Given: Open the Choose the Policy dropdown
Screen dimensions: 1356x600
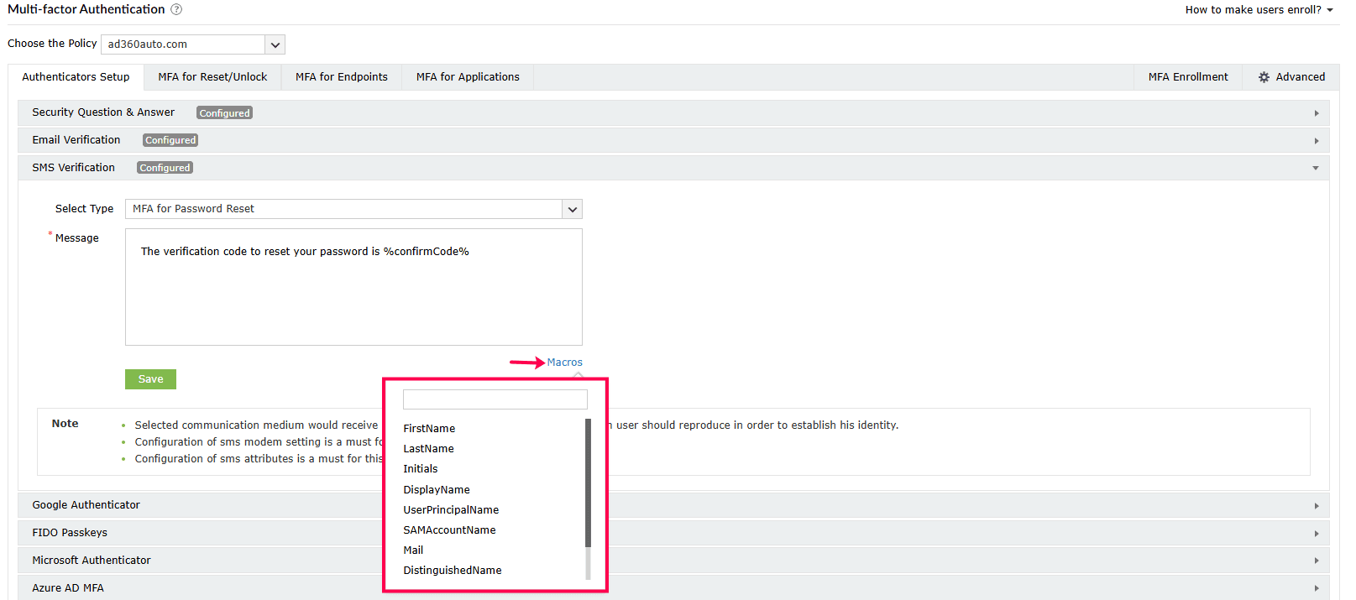Looking at the screenshot, I should point(275,44).
